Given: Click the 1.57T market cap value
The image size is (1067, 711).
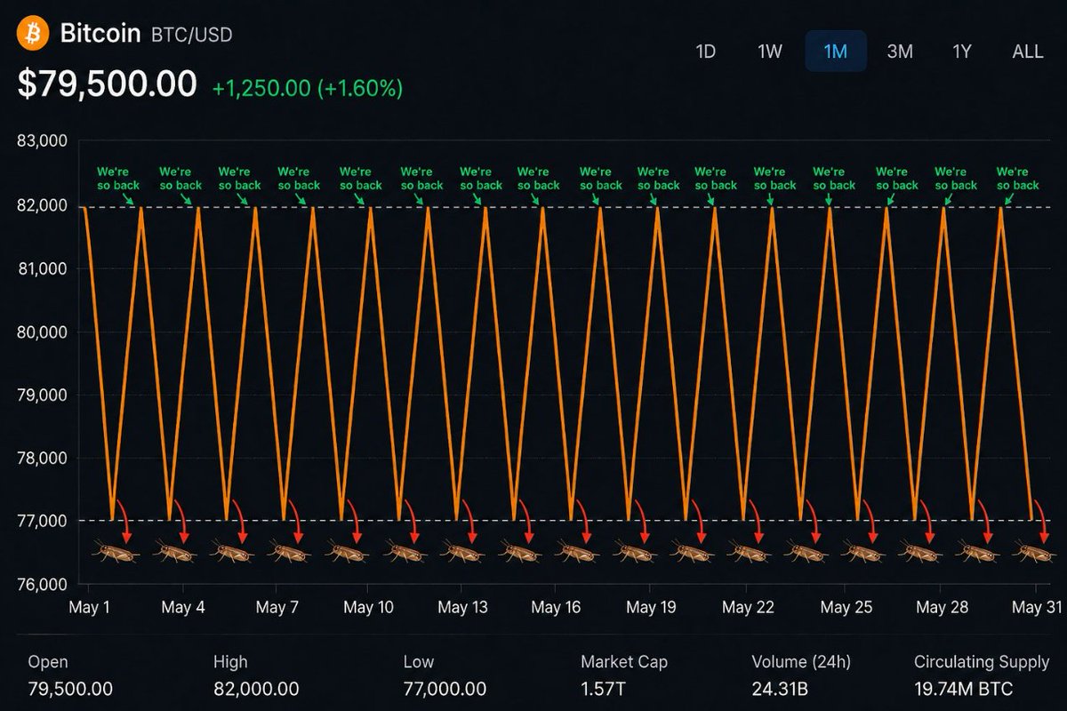Looking at the screenshot, I should click(602, 689).
